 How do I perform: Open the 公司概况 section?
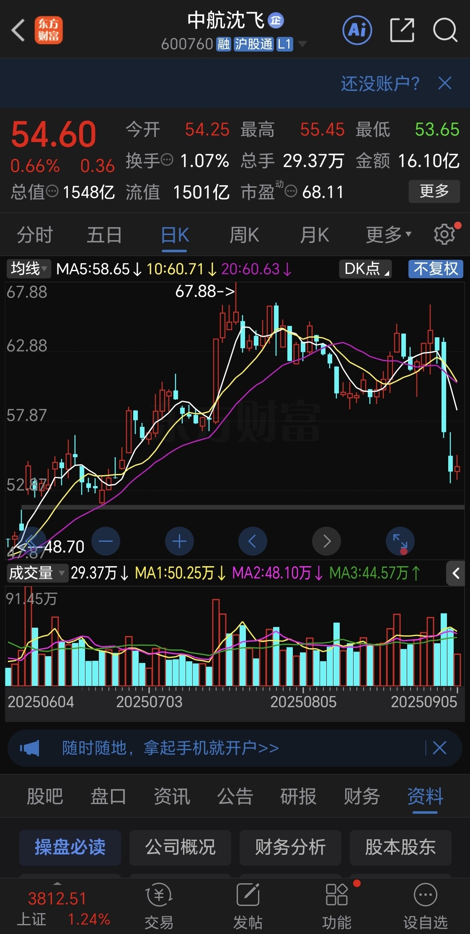tap(180, 847)
